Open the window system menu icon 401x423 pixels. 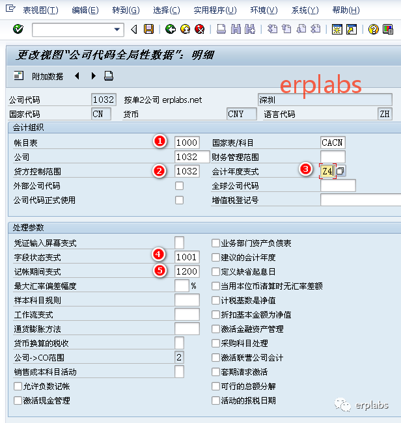pyautogui.click(x=10, y=9)
